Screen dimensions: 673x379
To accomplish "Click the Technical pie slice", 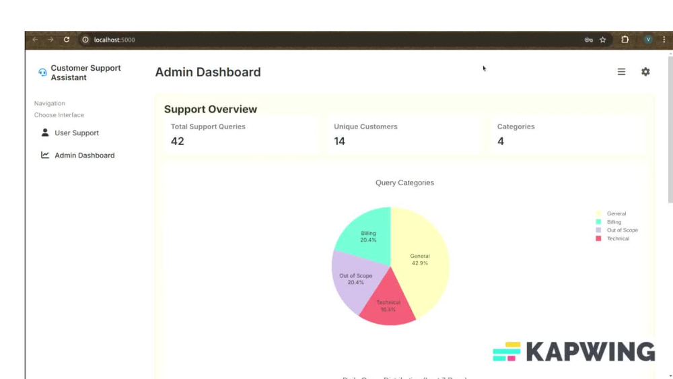I will pos(387,305).
